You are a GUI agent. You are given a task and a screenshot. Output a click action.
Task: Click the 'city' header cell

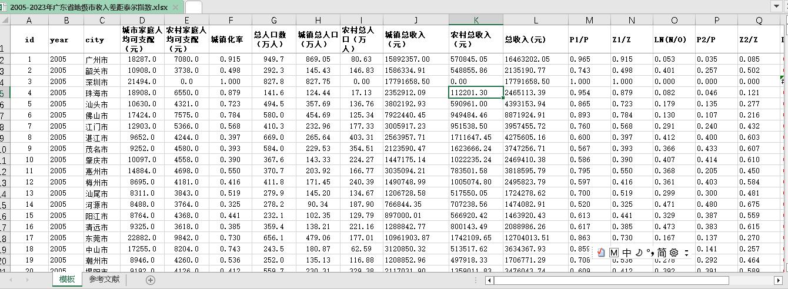(102, 40)
